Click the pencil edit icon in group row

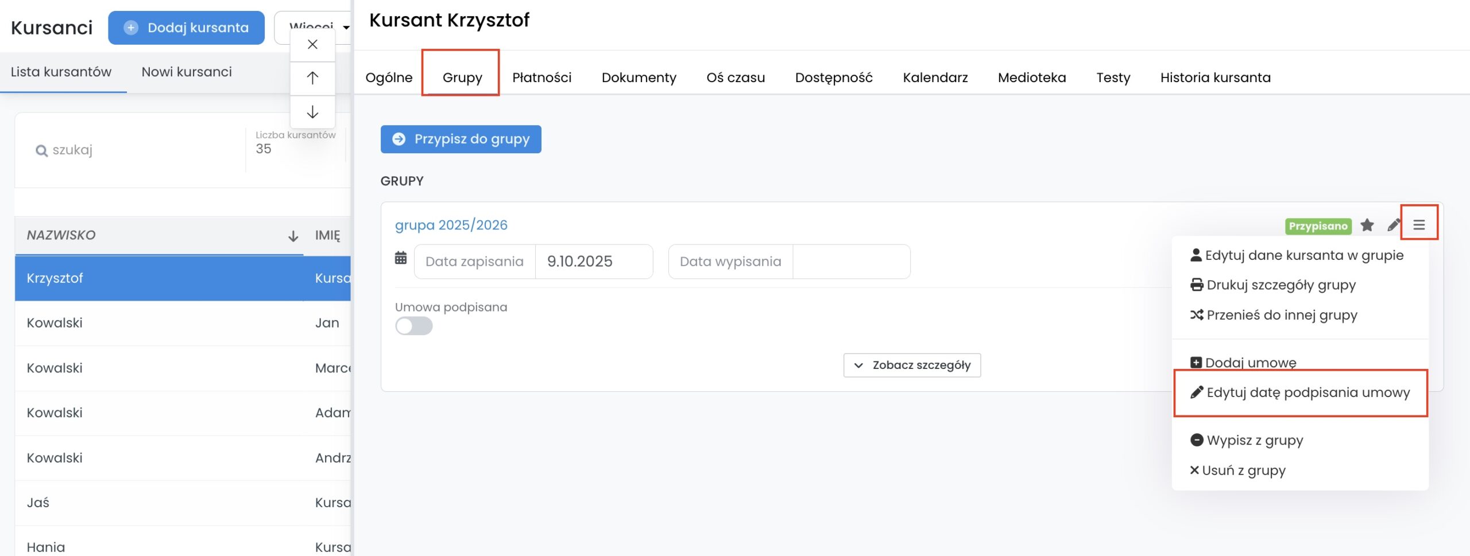coord(1393,225)
